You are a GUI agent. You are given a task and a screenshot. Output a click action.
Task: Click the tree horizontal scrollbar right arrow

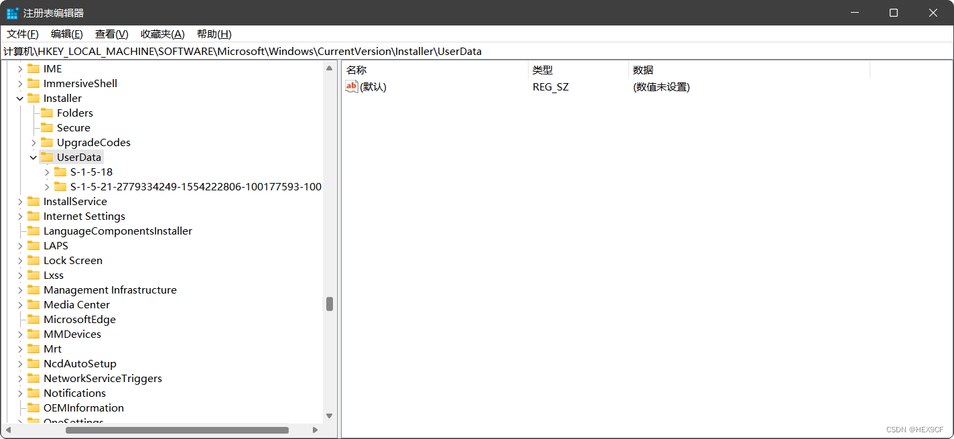(x=316, y=430)
